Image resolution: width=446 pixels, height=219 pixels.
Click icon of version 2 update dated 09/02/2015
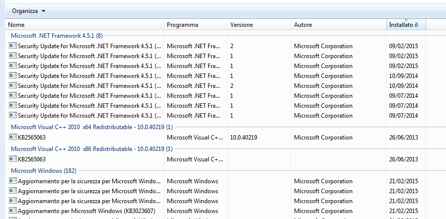[x=13, y=46]
